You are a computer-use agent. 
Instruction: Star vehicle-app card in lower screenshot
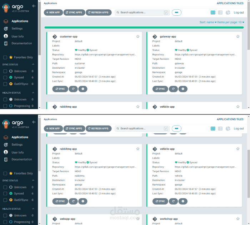pos(238,149)
